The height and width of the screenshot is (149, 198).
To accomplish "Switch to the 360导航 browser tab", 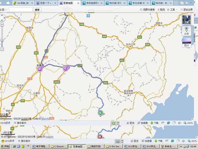I will pos(22,3).
